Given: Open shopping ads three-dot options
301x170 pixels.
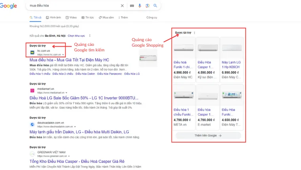Looking at the screenshot, I should click(194, 33).
